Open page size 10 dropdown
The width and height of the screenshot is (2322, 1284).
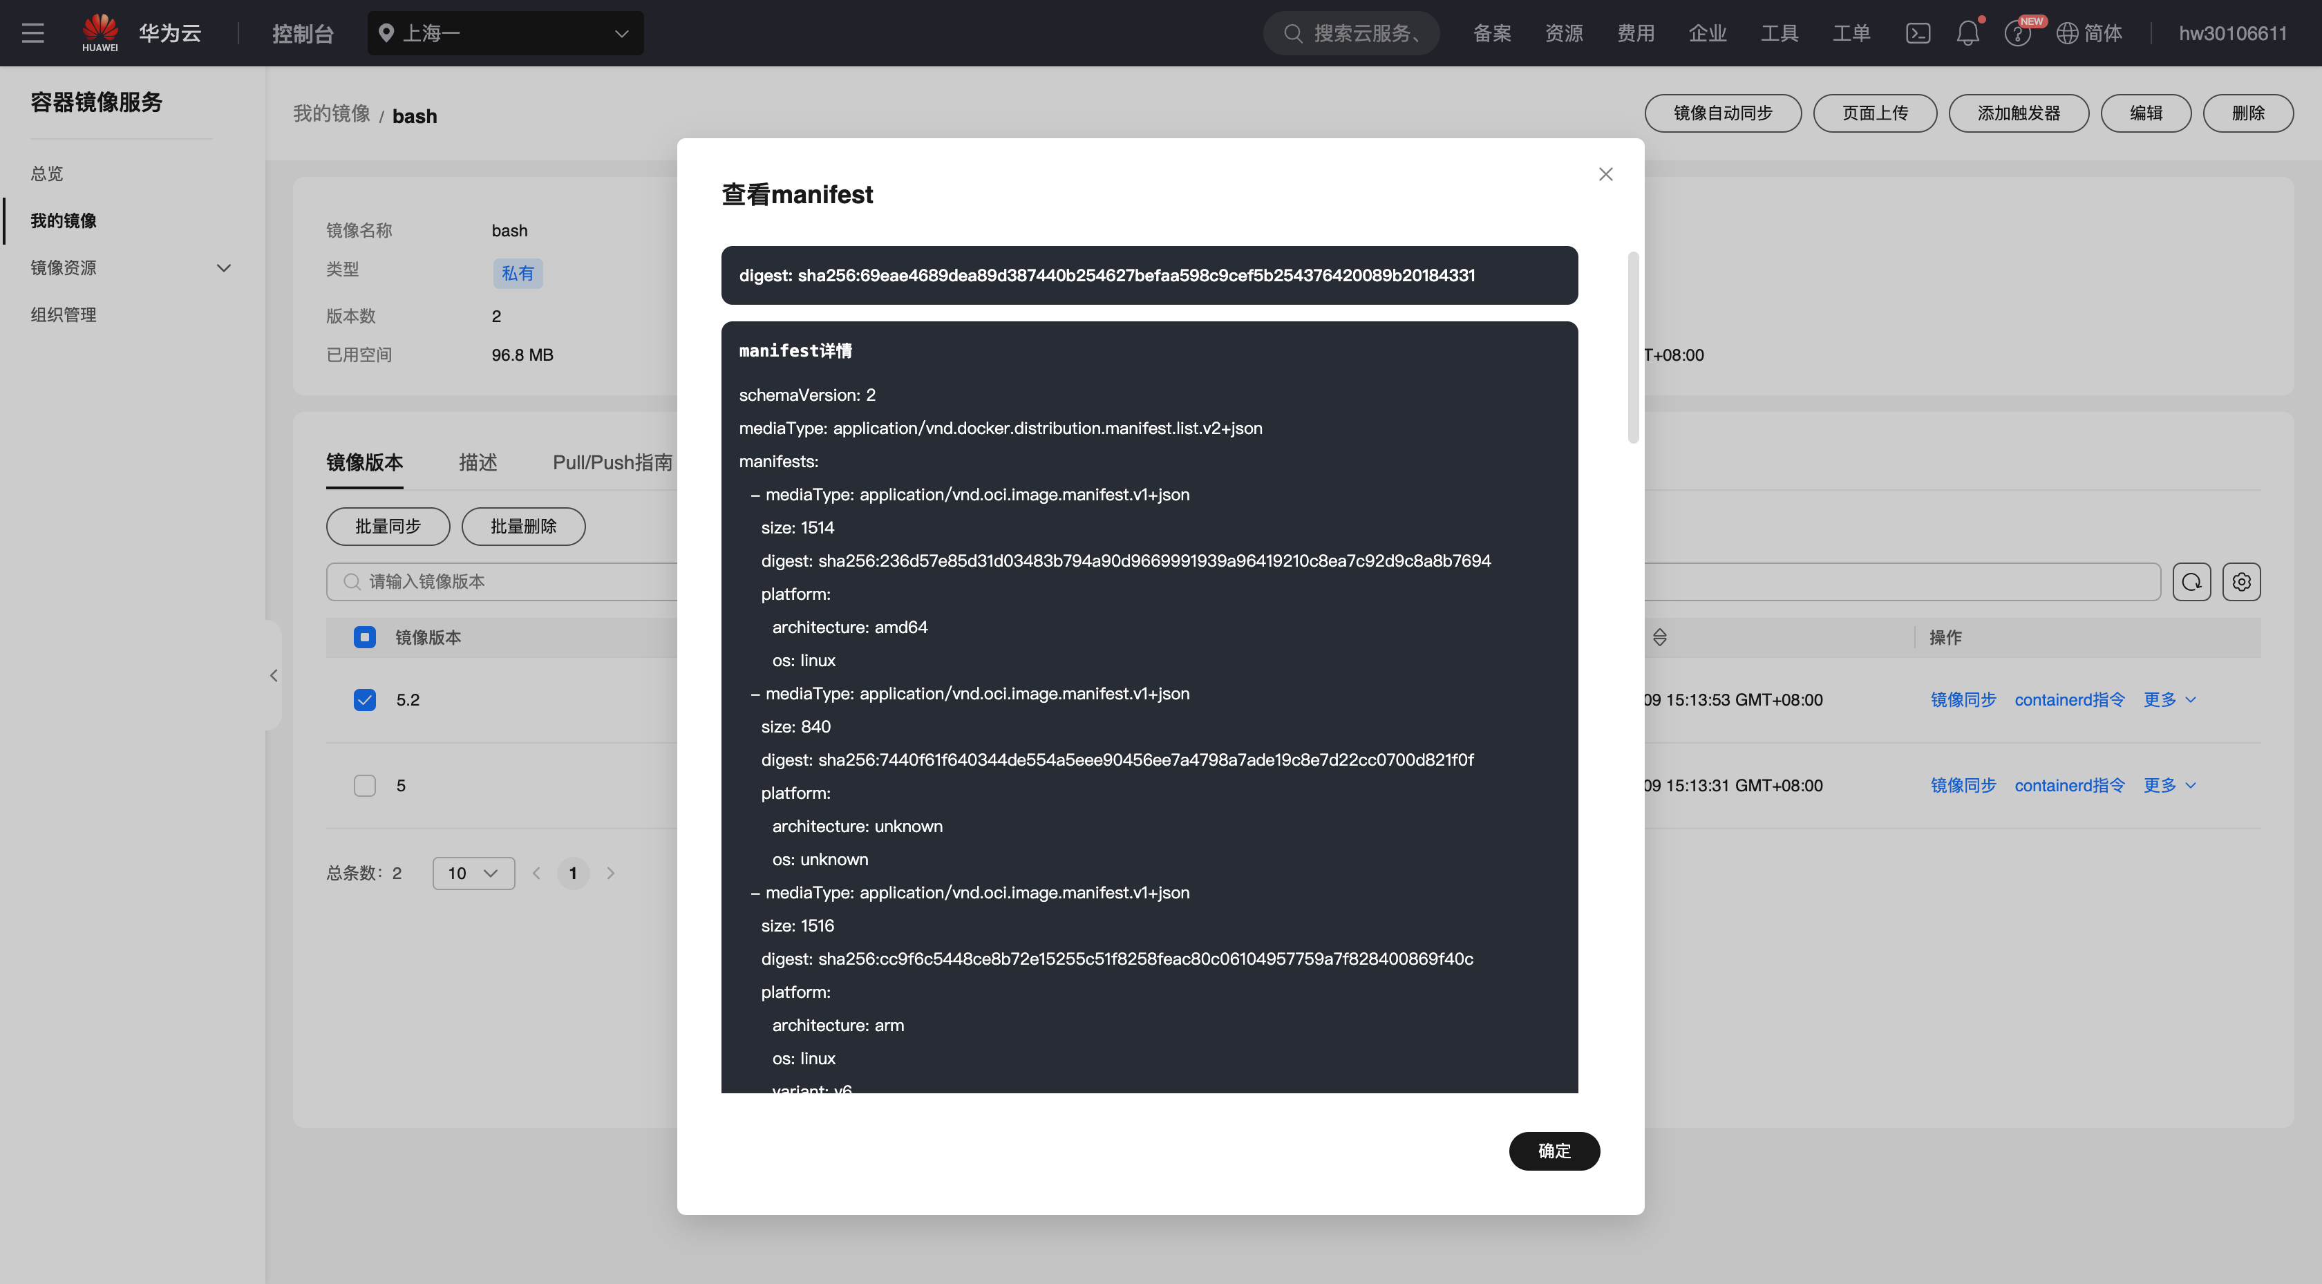coord(473,873)
